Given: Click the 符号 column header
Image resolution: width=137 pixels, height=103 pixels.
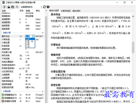Looking at the screenshot, I should click(22, 11).
